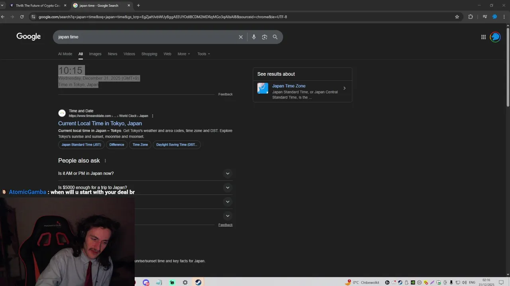
Task: Go back with the browser back arrow
Action: [x=3, y=17]
